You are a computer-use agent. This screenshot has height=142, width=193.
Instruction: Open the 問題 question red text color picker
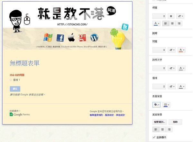[181, 50]
